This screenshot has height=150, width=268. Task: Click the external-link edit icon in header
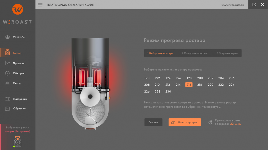pyautogui.click(x=254, y=5)
